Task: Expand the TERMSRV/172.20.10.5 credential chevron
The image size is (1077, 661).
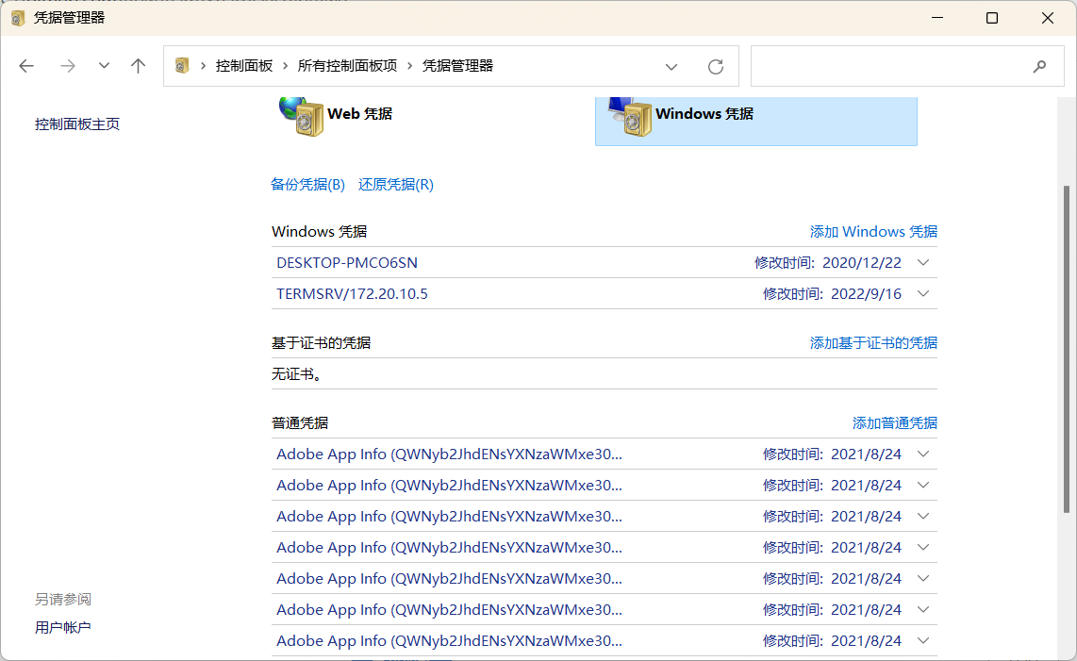Action: 923,293
